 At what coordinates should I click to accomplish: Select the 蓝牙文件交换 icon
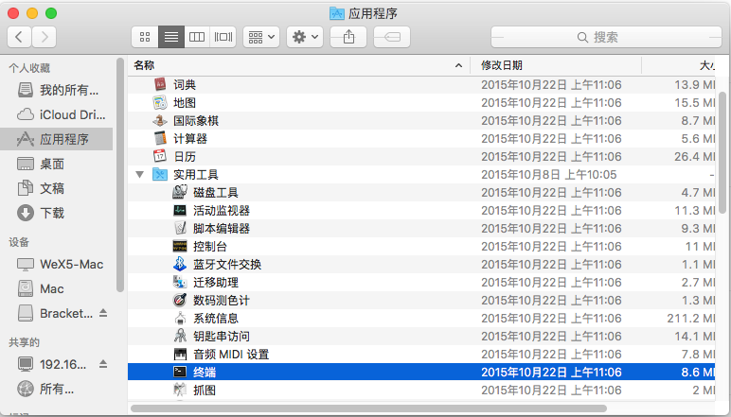180,265
